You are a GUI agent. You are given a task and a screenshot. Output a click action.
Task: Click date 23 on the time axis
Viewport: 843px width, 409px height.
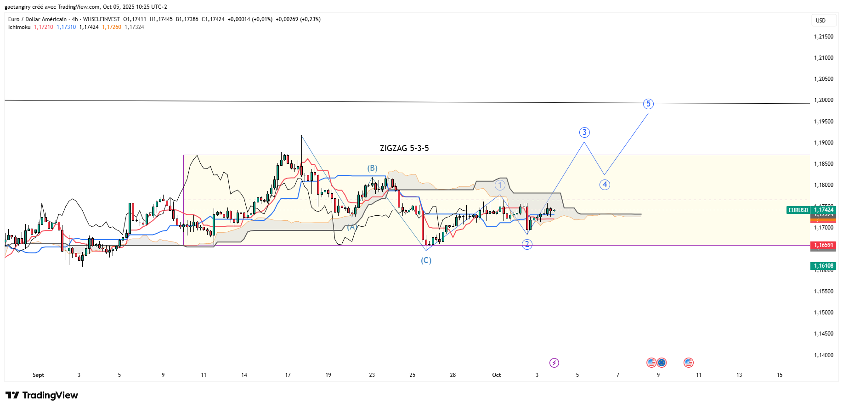pos(372,375)
